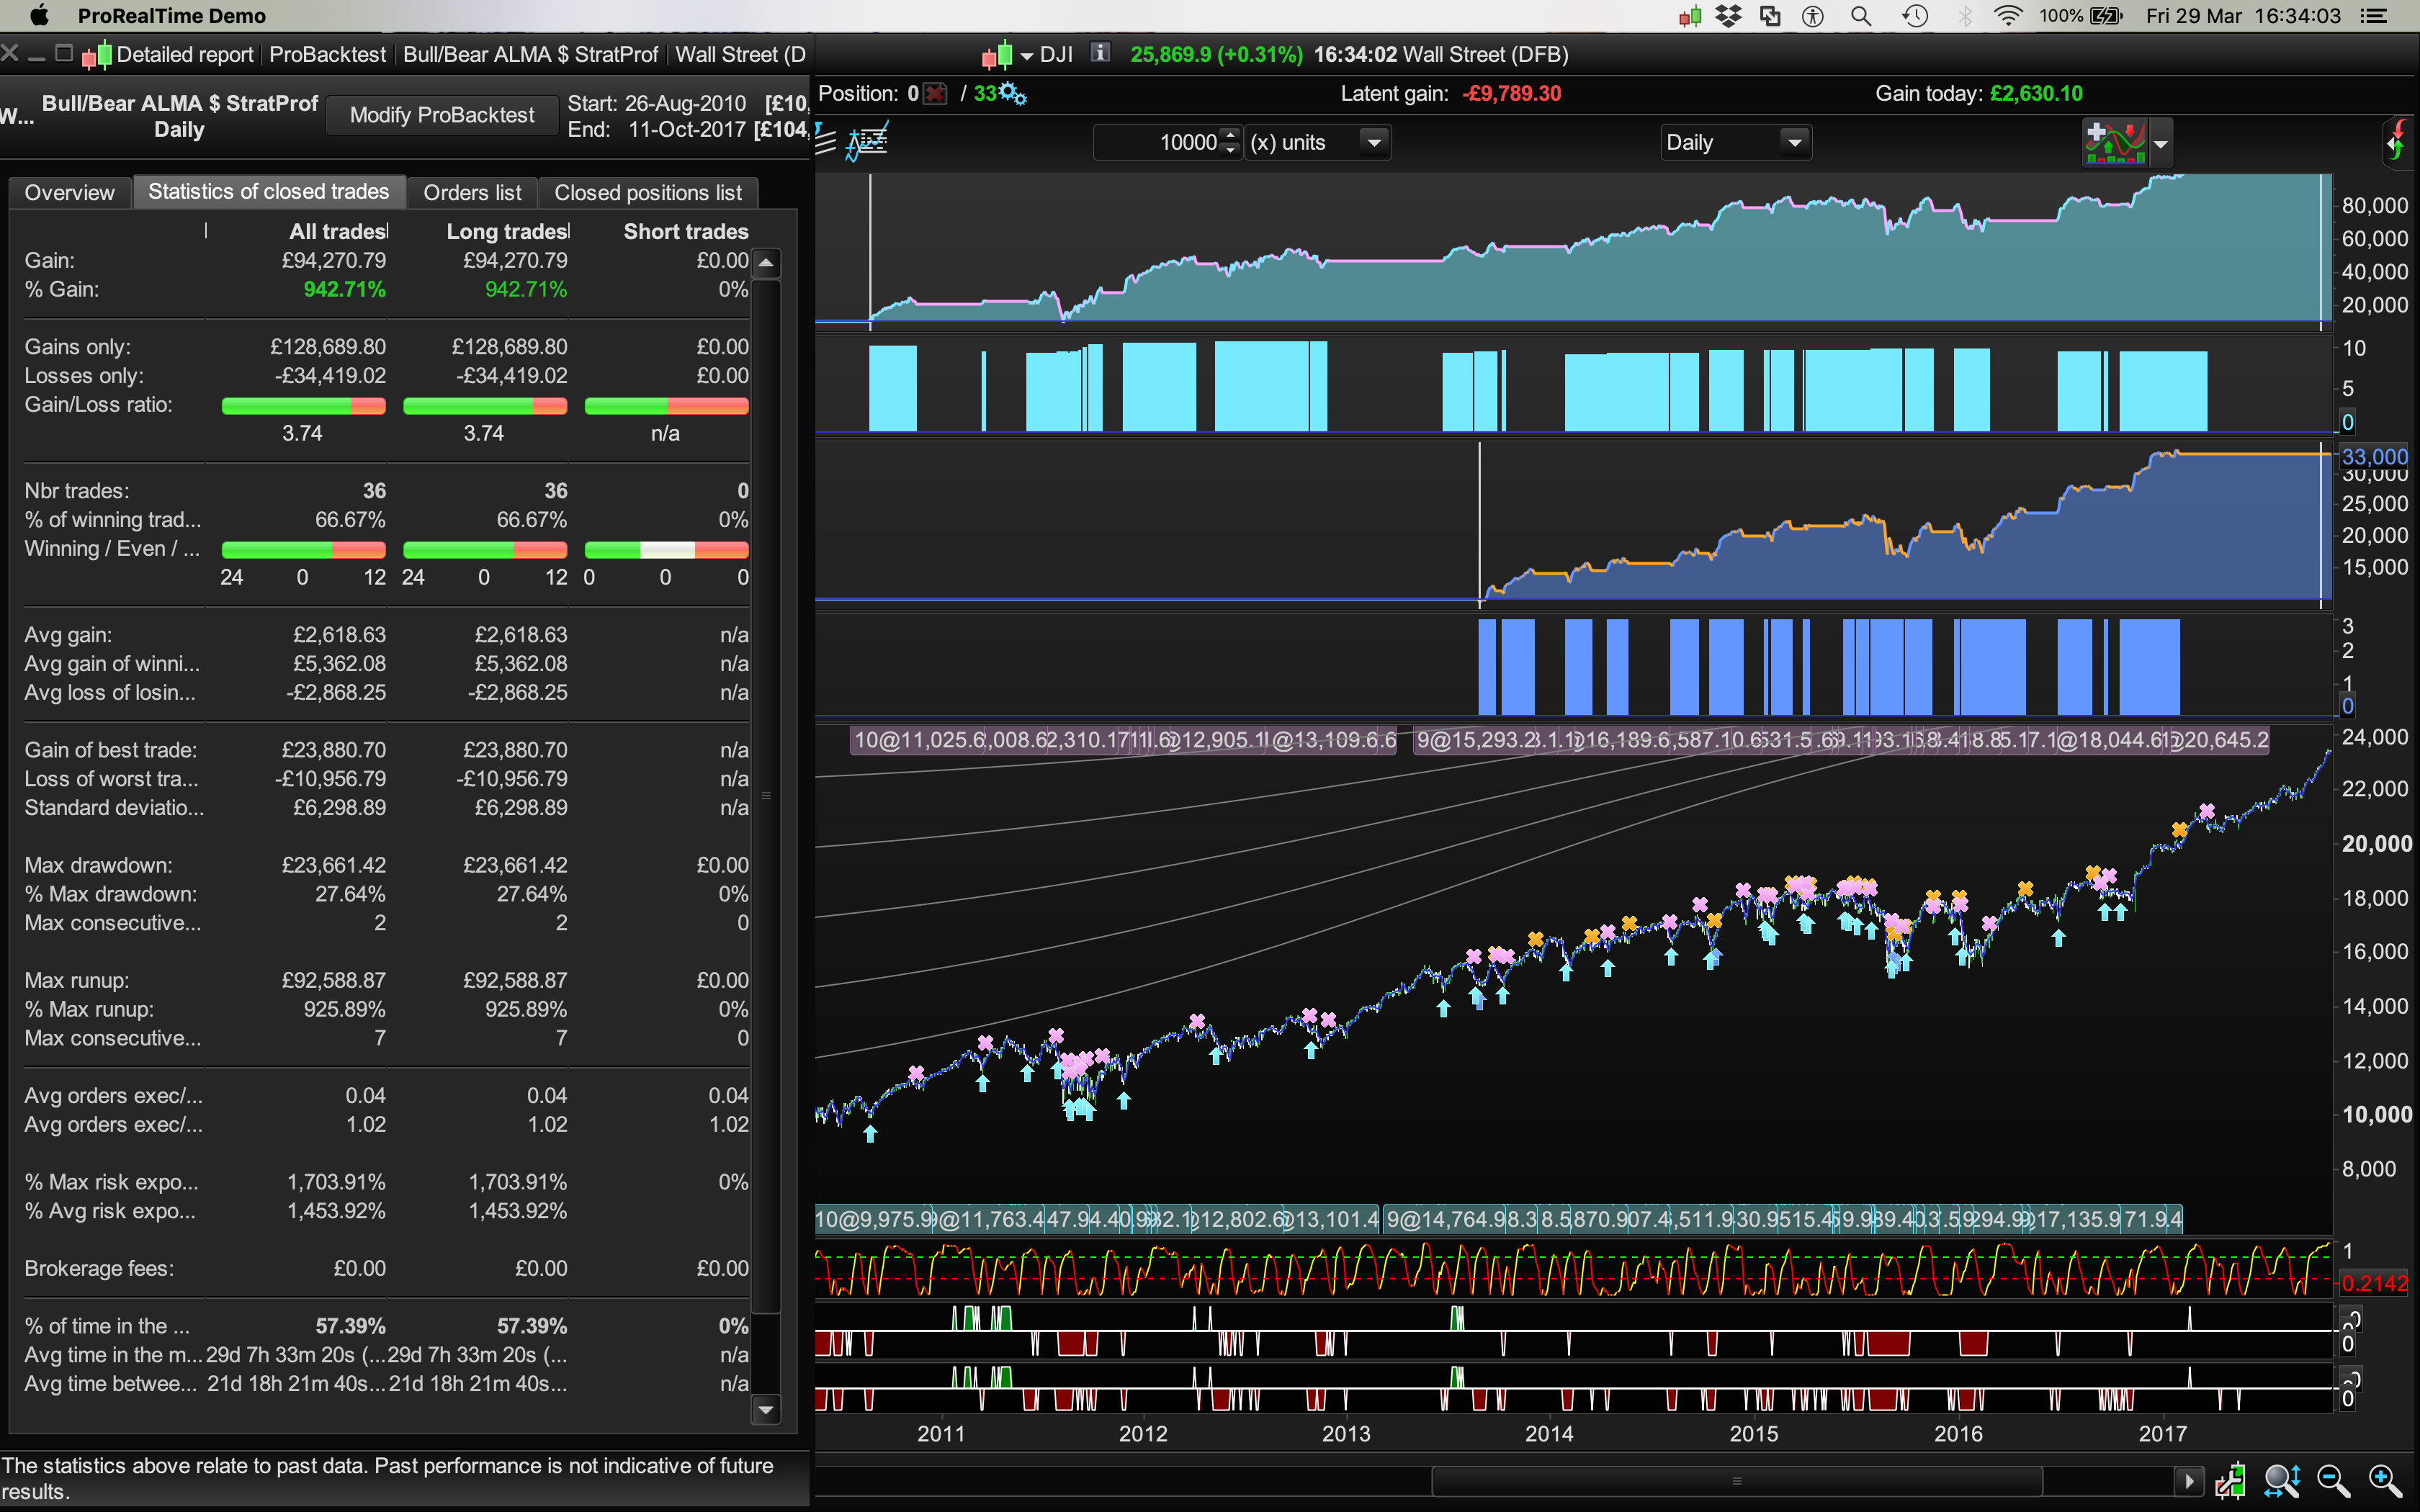Screen dimensions: 2420x1512
Task: Click the Modify ProBacktest button
Action: 441,115
